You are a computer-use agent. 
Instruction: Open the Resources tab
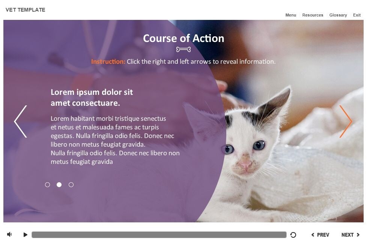tap(313, 15)
